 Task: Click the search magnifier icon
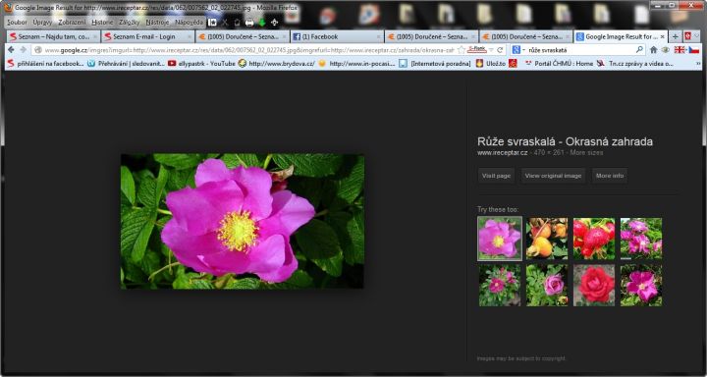[x=639, y=50]
